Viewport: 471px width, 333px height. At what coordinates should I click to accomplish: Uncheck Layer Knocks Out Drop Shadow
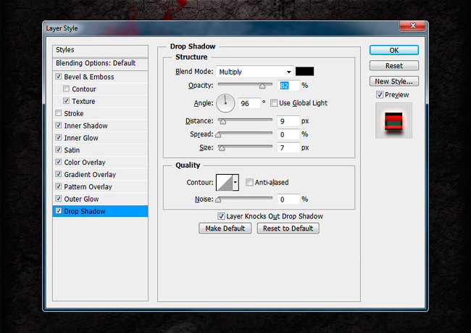click(x=221, y=216)
